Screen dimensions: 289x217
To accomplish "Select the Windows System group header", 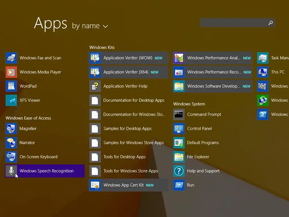I will [189, 104].
